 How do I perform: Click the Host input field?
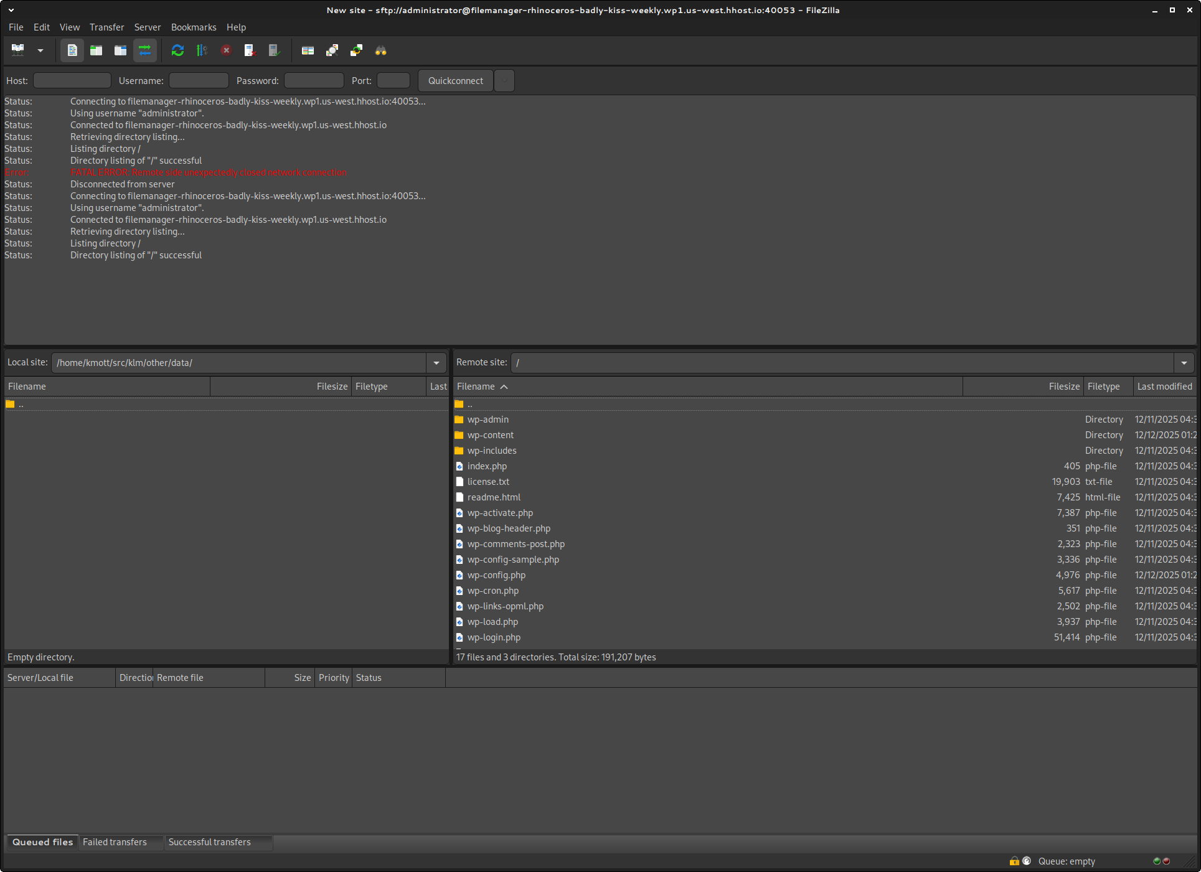(x=72, y=81)
